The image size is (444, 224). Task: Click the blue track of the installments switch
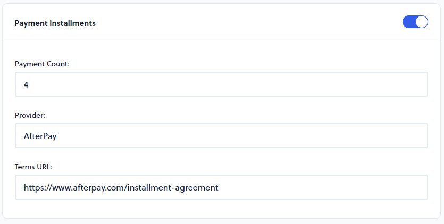tap(409, 22)
